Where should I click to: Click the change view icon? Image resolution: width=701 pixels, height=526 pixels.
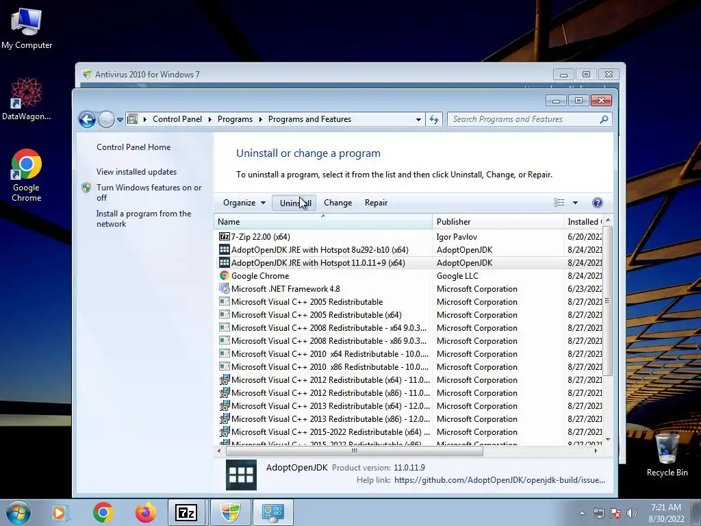[559, 203]
